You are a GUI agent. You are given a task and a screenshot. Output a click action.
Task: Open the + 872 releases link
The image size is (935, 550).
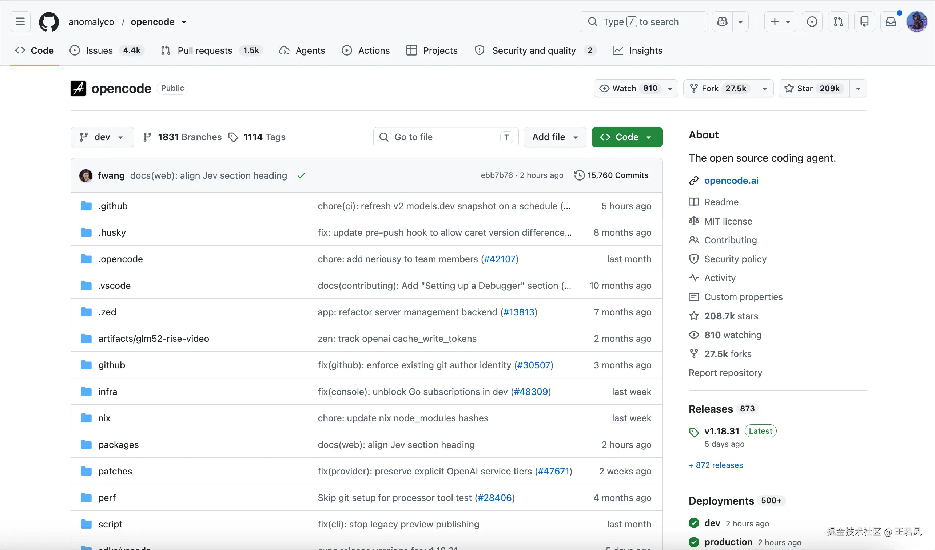click(716, 465)
